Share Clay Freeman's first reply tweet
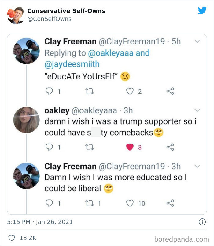This screenshot has width=214, height=246. [x=170, y=91]
